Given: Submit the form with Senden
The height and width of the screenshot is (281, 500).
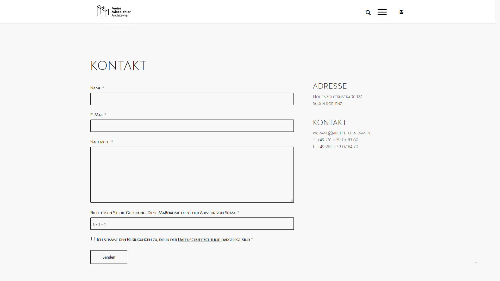Looking at the screenshot, I should click(109, 257).
